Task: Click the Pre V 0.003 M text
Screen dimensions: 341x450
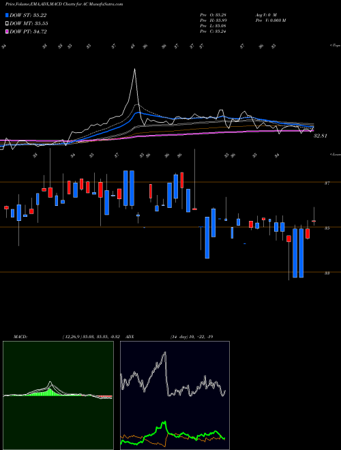Action: pyautogui.click(x=270, y=20)
